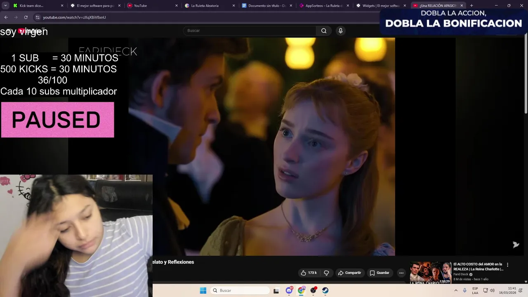Save video with Guardar button
Viewport: 528px width, 297px height.
(x=379, y=273)
